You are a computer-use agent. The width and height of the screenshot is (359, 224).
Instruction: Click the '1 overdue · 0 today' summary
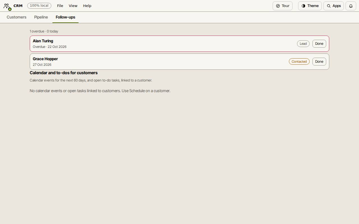point(44,31)
